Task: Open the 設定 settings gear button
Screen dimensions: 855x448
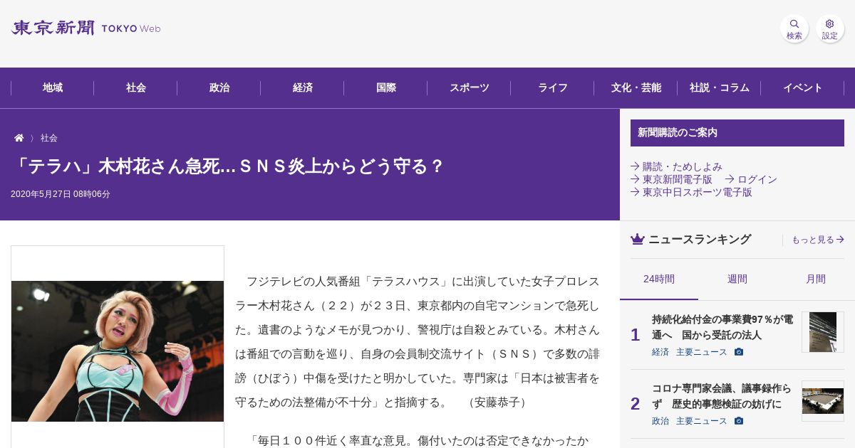Action: click(830, 29)
